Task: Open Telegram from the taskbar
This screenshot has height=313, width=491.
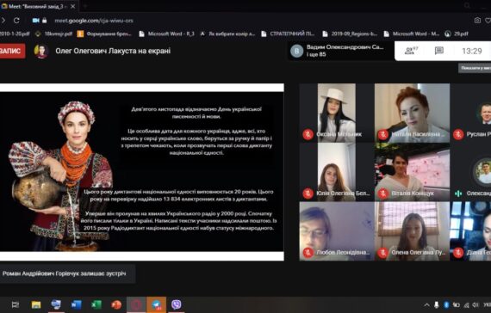Action: [x=156, y=304]
